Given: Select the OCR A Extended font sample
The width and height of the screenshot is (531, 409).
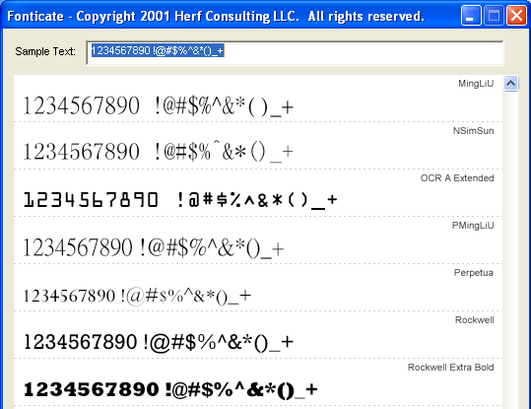Looking at the screenshot, I should point(258,193).
